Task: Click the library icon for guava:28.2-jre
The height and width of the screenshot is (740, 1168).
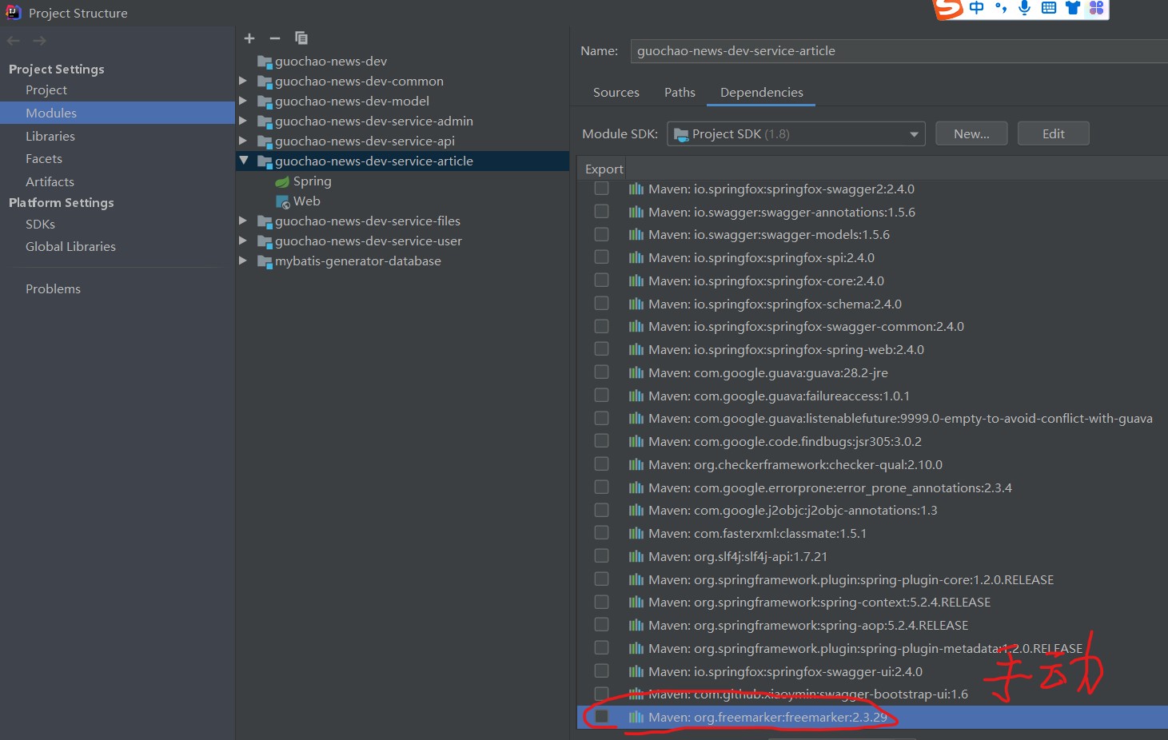Action: (636, 372)
